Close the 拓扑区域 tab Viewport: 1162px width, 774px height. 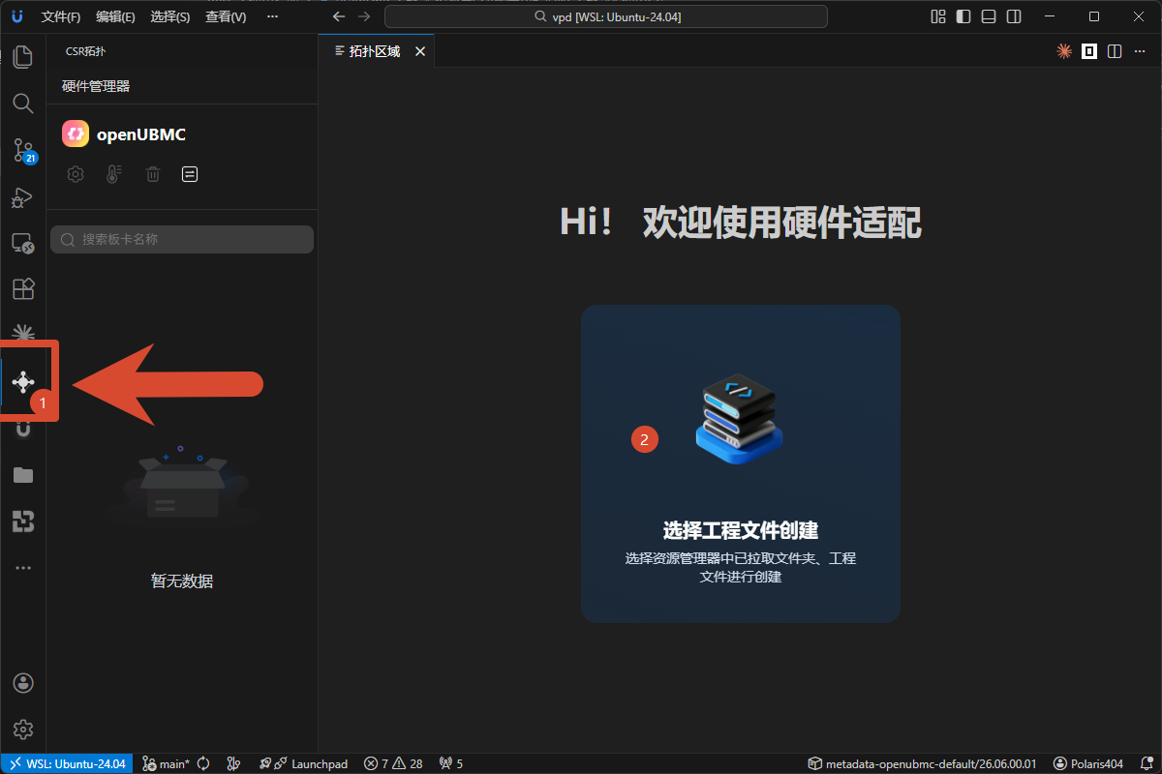420,51
